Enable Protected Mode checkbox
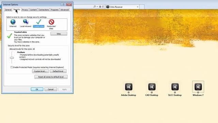This screenshot has height=123, width=218. click(12, 67)
